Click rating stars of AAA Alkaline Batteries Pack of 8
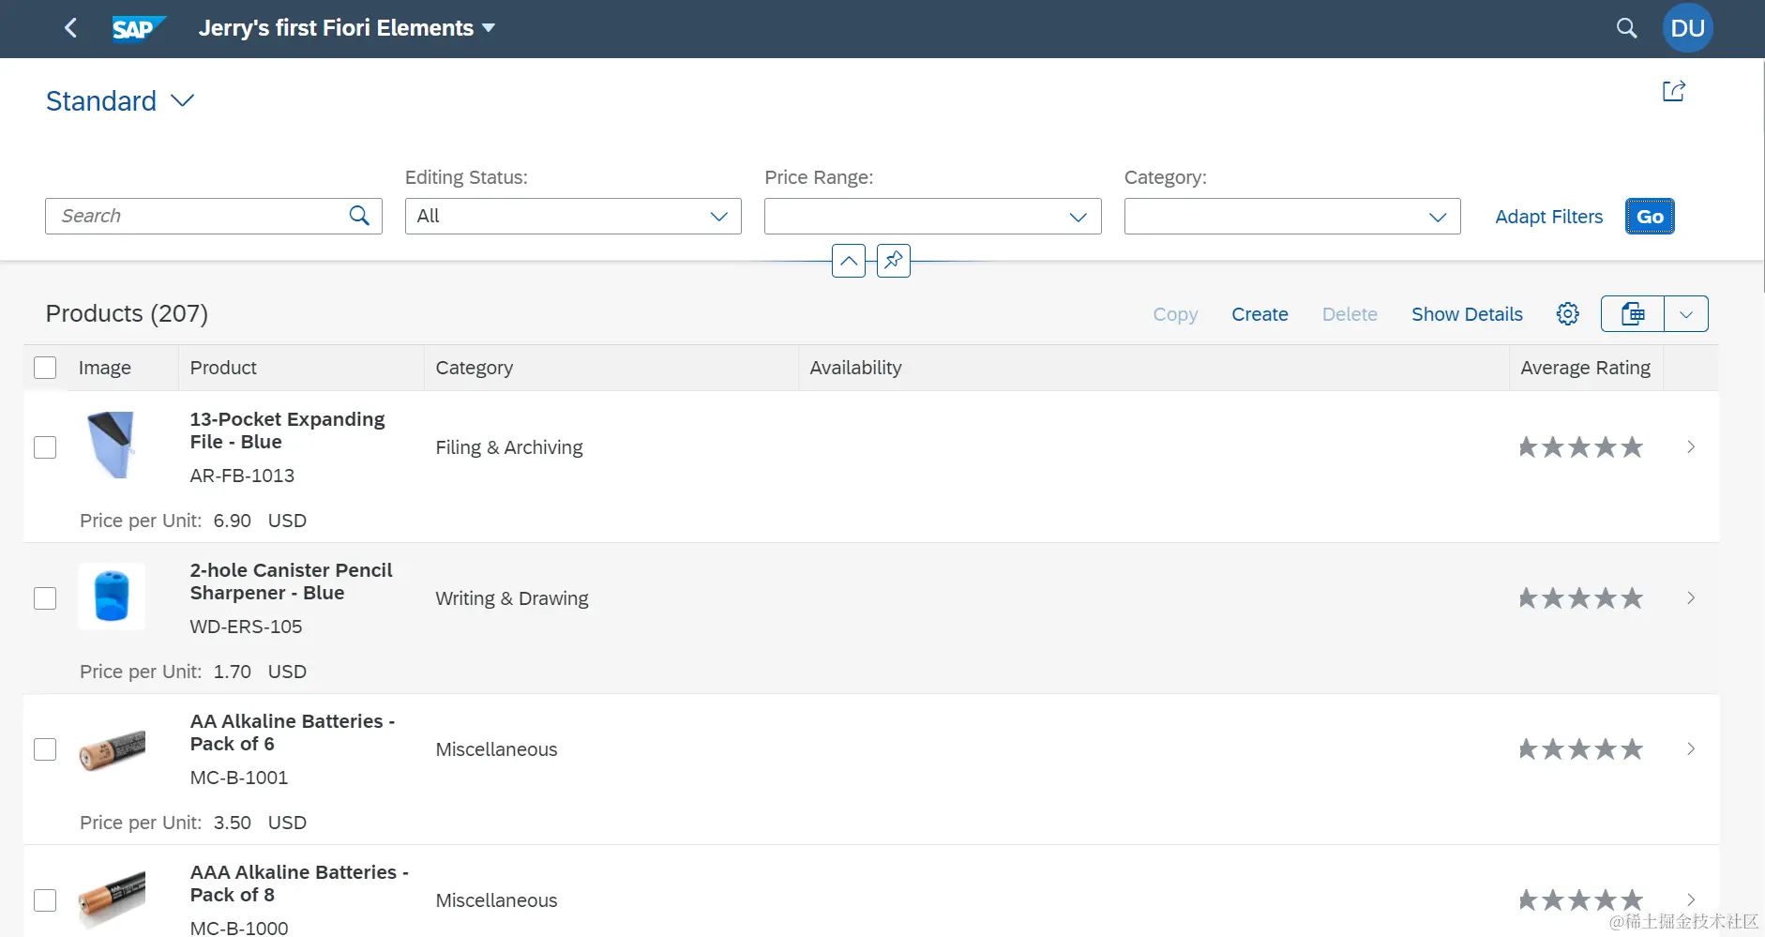This screenshot has width=1765, height=937. (1581, 900)
